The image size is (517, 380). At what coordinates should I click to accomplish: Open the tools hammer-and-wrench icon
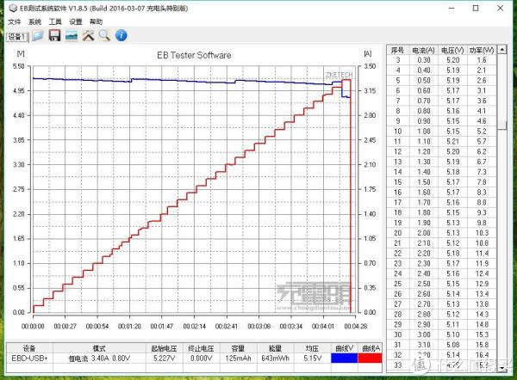[x=88, y=35]
